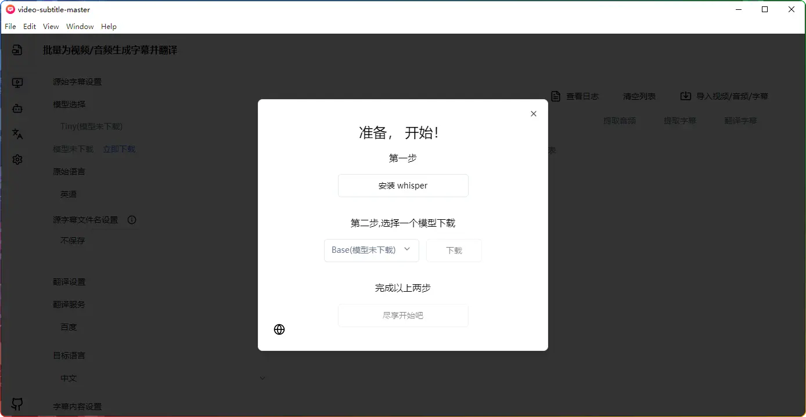Click the 尽享开始吧 button
Screen dimensions: 806x417
click(403, 316)
